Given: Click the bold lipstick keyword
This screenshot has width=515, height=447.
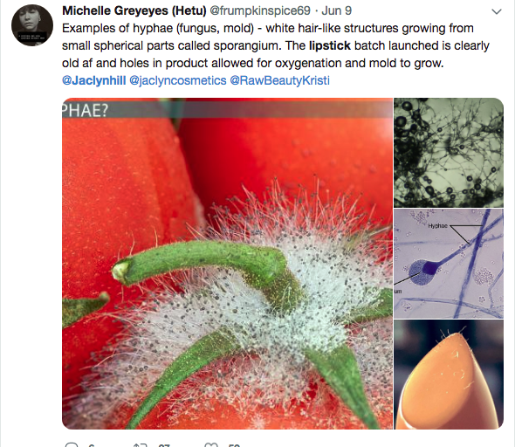Looking at the screenshot, I should point(330,45).
